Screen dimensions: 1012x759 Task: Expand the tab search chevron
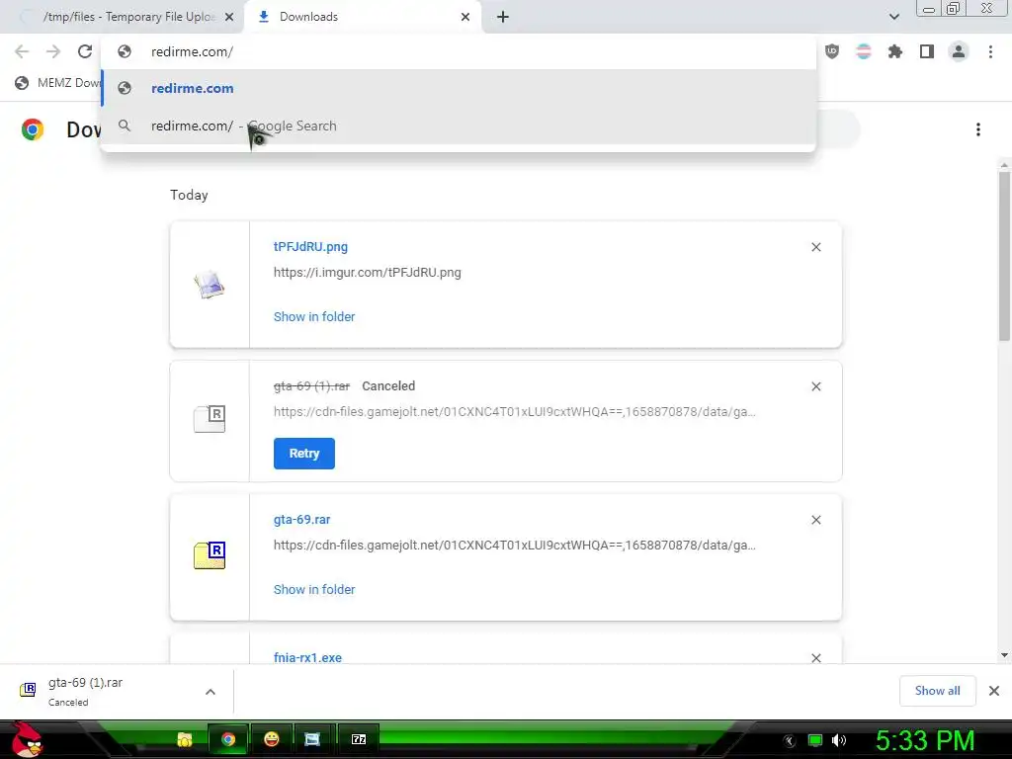(893, 17)
